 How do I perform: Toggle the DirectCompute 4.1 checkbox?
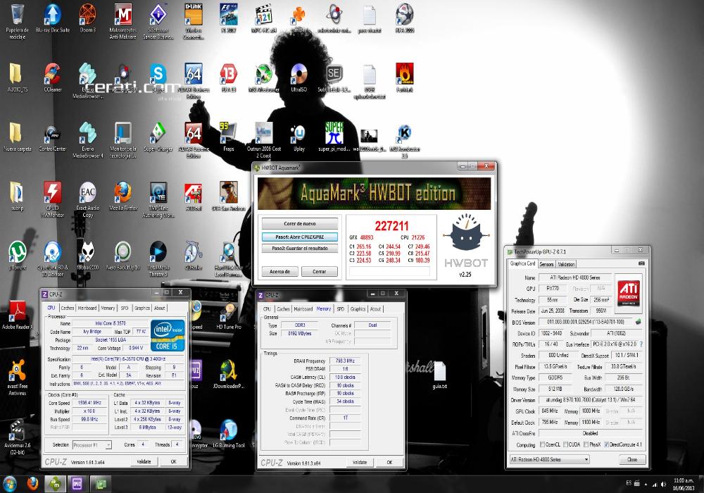coord(607,444)
